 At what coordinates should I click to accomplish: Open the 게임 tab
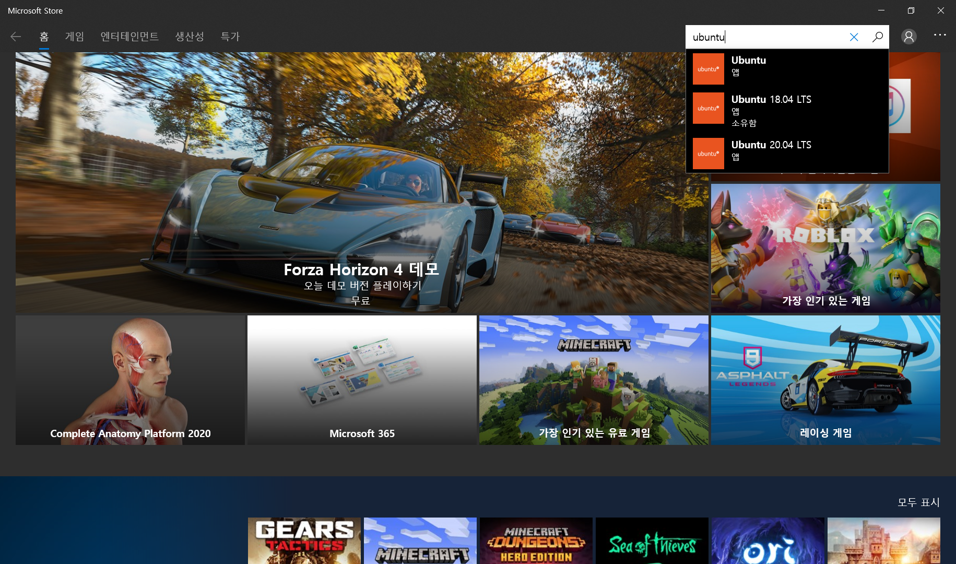75,37
